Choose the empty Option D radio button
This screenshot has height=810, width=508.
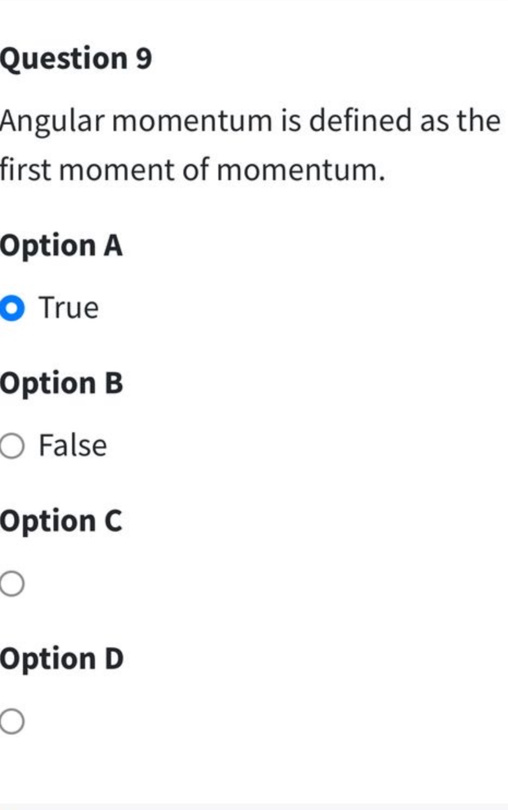click(13, 722)
